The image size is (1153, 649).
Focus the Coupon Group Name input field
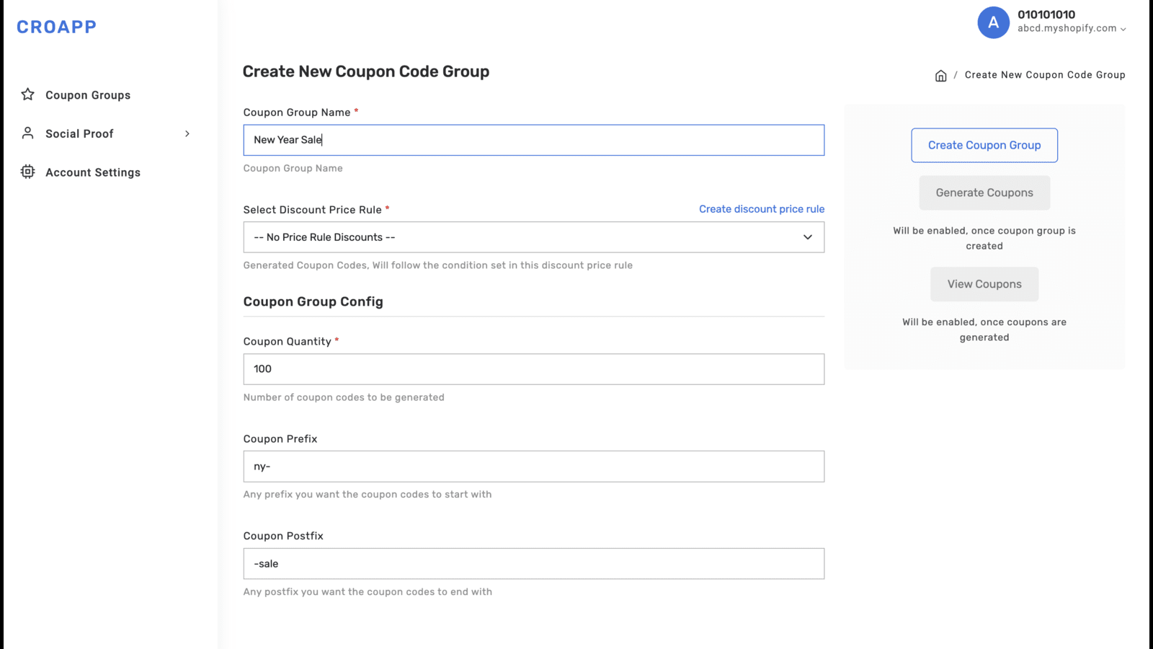coord(533,139)
